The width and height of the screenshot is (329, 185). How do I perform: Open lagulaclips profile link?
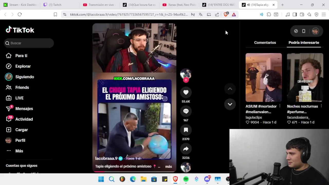254,117
